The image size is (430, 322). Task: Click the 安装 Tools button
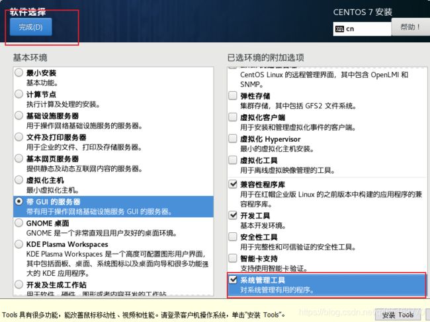pos(398,315)
